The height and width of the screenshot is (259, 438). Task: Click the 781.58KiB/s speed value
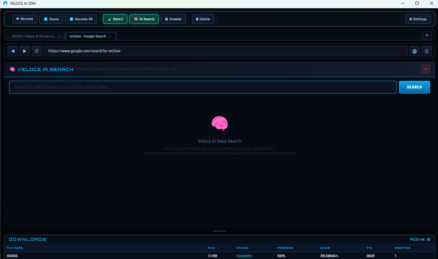point(330,256)
